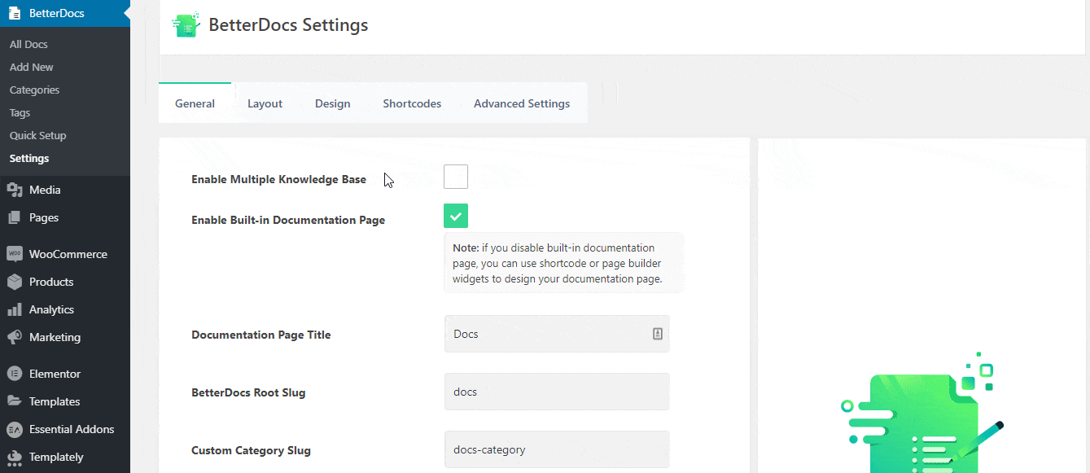Open the Media menu label
Viewport: 1090px width, 473px height.
(45, 190)
